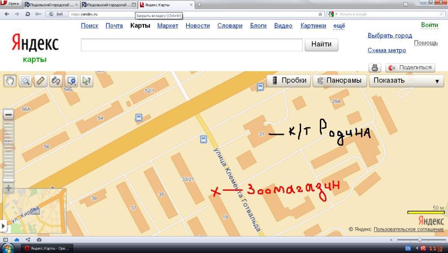Open the Маркет tab in the Yandex menu

[168, 25]
